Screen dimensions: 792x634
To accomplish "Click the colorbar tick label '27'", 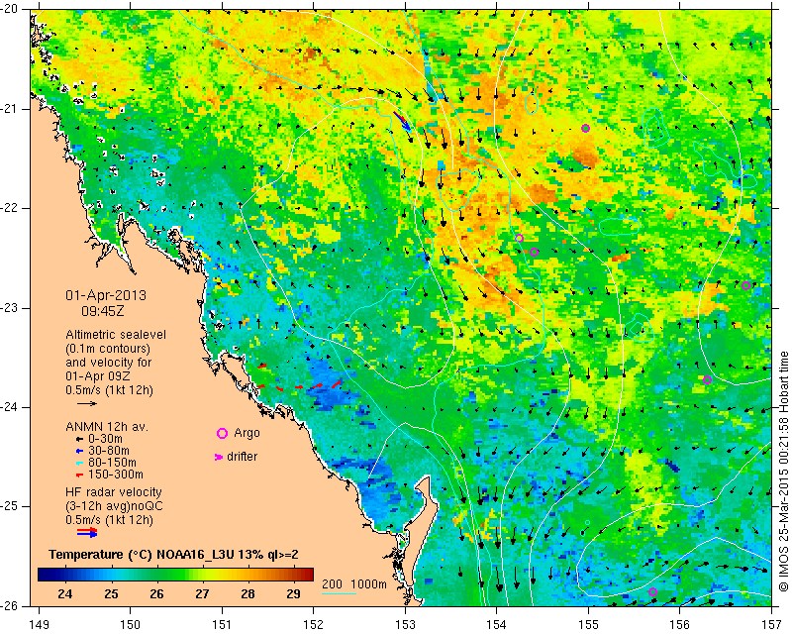I will tap(202, 593).
